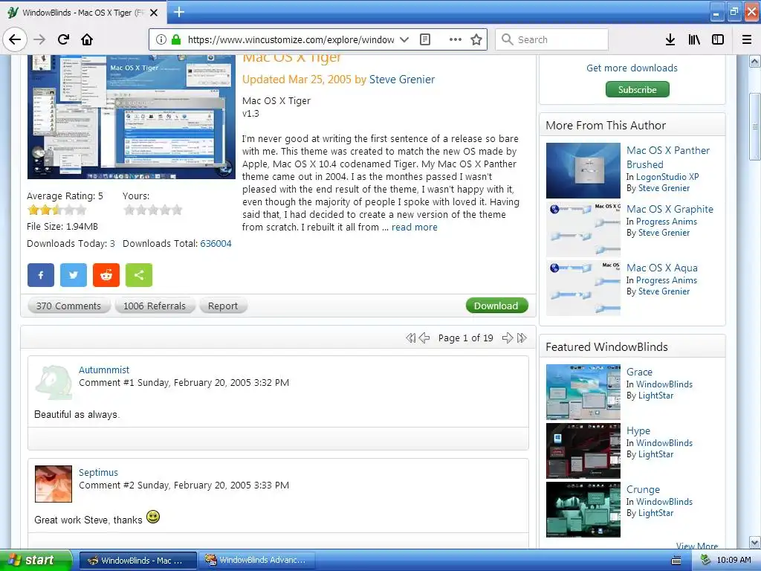The width and height of the screenshot is (761, 571).
Task: Bookmark this page with the star icon
Action: pos(476,39)
